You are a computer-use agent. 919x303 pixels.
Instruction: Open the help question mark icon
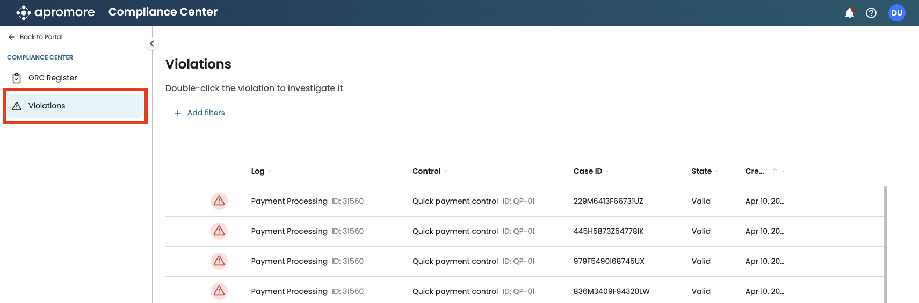(x=871, y=13)
